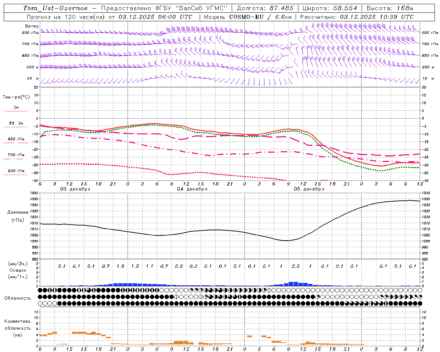This screenshot has width=440, height=352.
Task: Click the Облачность cloud cover label
Action: click(18, 298)
